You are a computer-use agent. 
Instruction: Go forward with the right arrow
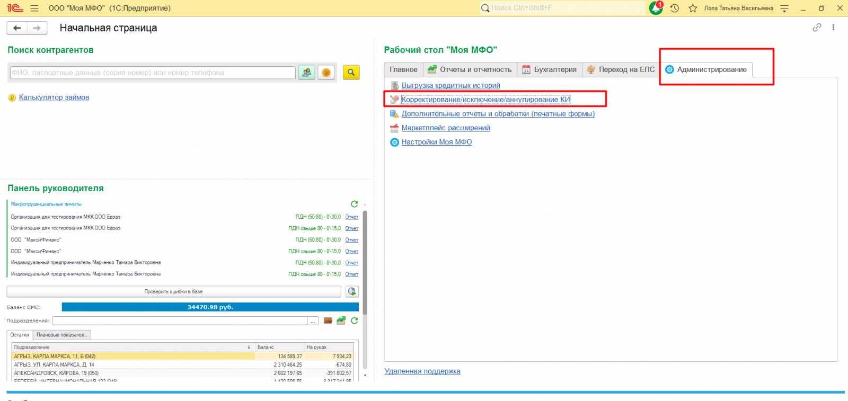click(x=37, y=28)
